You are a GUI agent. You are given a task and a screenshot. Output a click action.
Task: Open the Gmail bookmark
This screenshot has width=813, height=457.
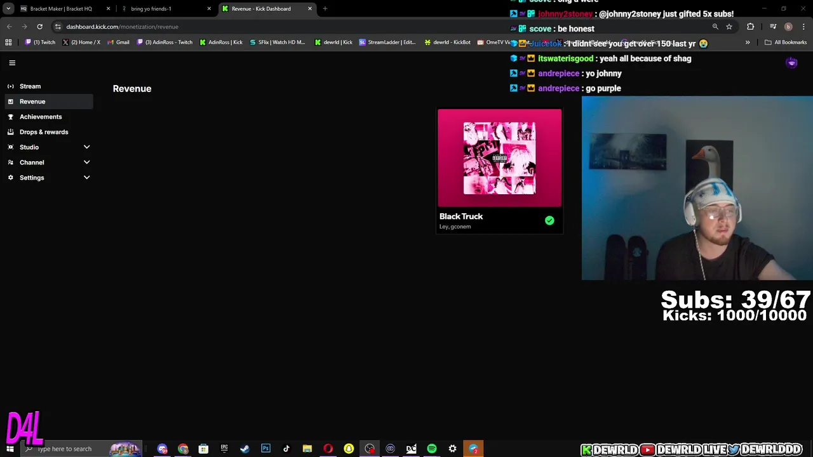(x=118, y=43)
